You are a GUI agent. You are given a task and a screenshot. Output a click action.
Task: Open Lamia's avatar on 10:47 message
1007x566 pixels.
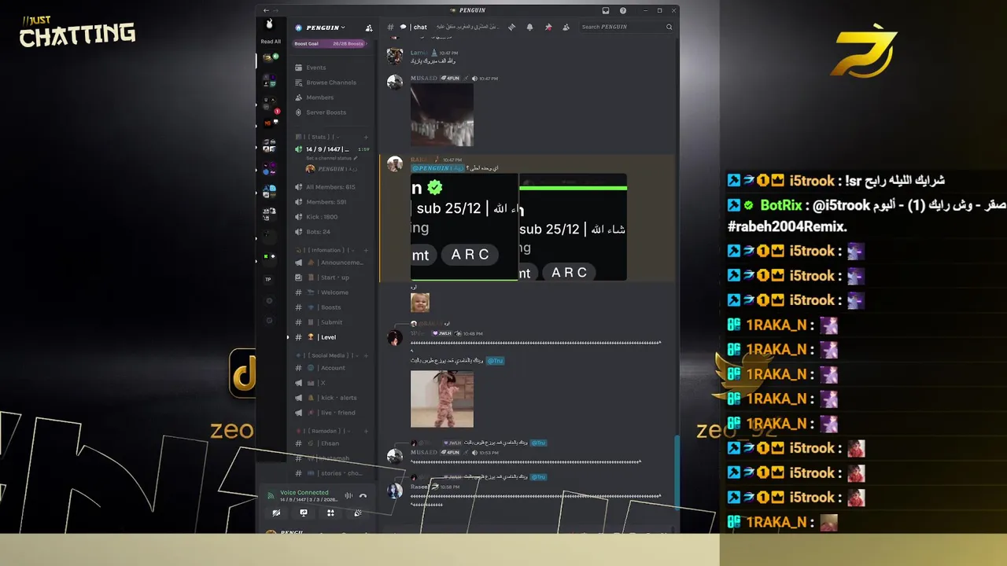click(395, 57)
